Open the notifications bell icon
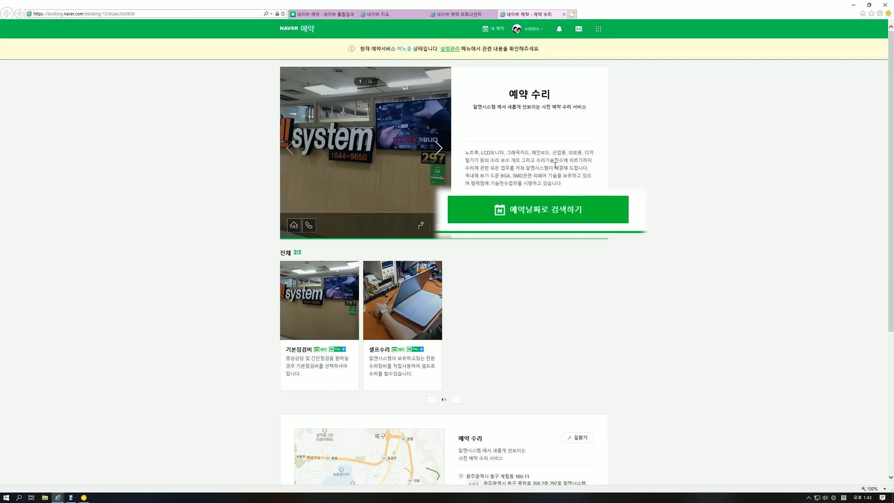 (x=559, y=29)
